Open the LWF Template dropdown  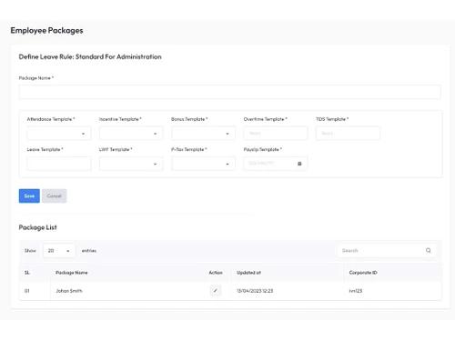[x=131, y=164]
